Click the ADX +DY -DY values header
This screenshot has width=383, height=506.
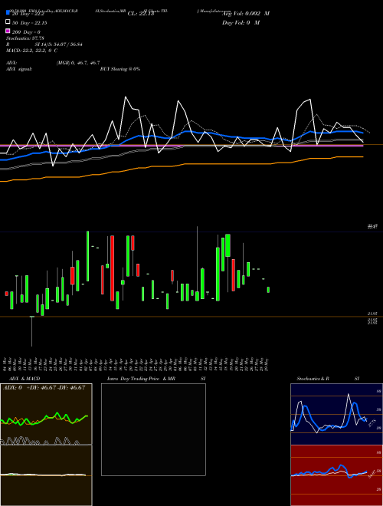[44, 388]
